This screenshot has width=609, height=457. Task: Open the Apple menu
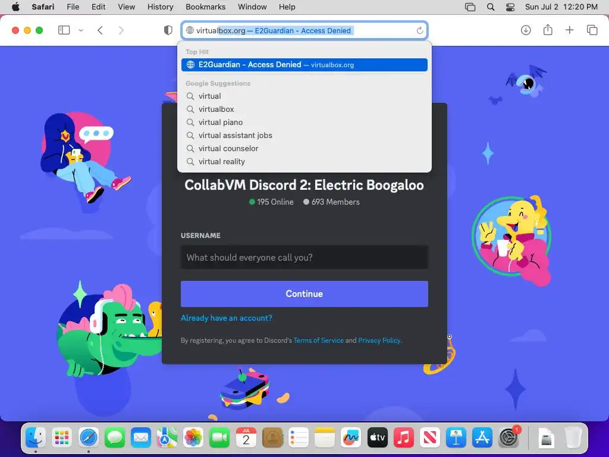15,7
